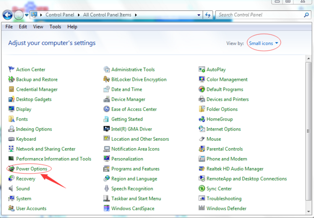Click the Devices and Printers icon
Image resolution: width=314 pixels, height=218 pixels.
[202, 99]
